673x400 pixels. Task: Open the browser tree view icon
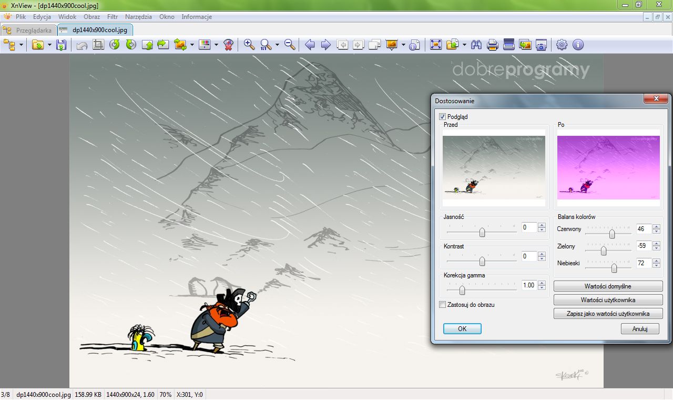tap(9, 45)
